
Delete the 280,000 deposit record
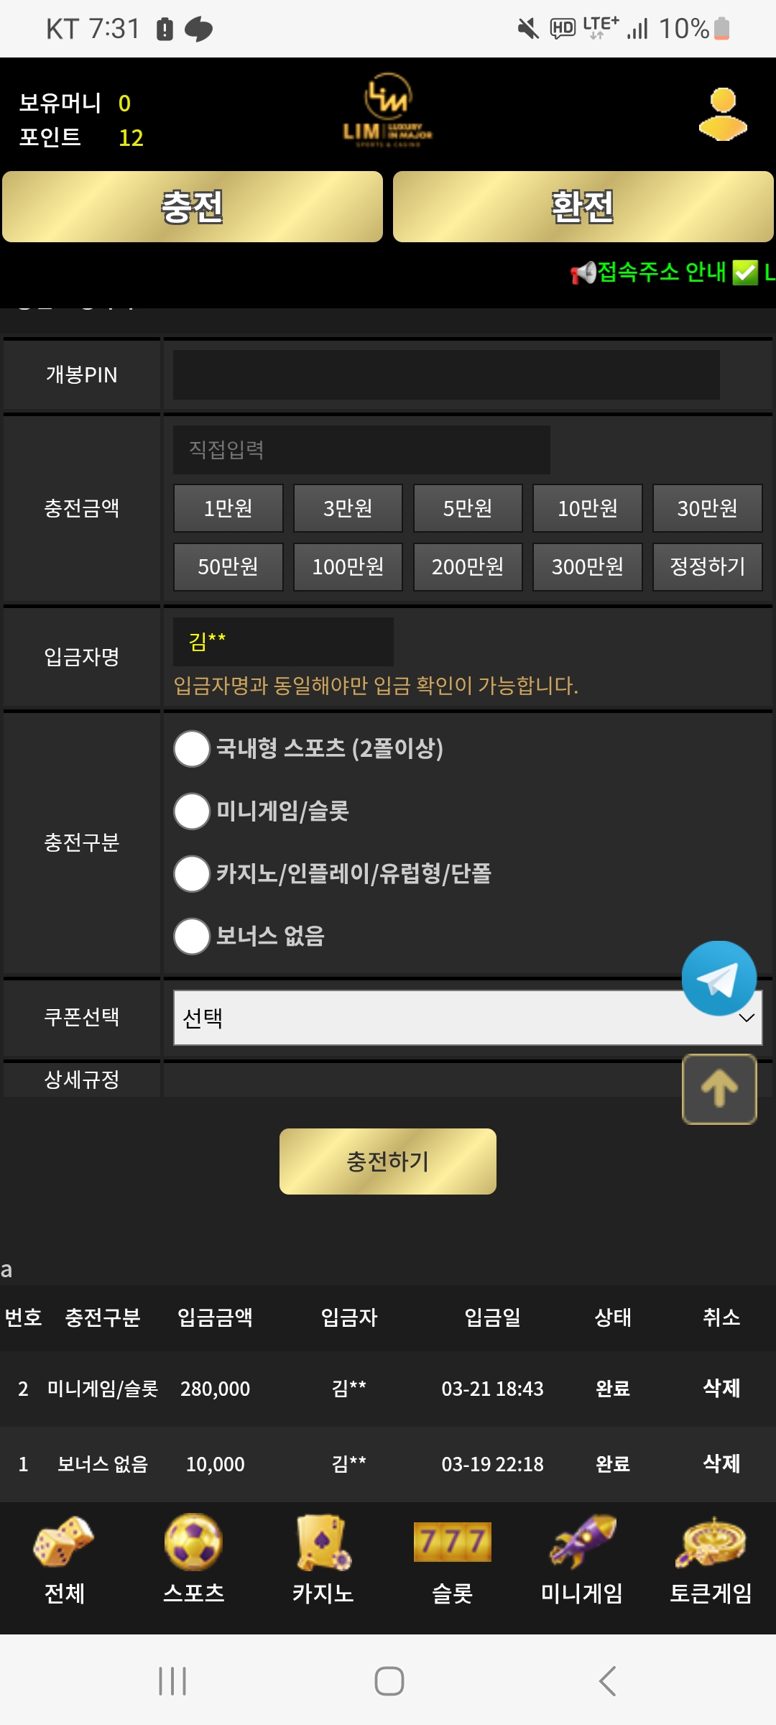[x=721, y=1388]
